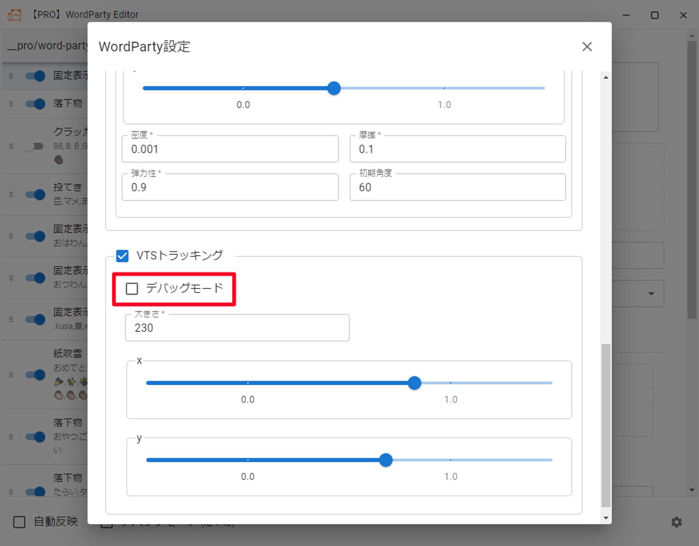Uncheck the VTSトラッキング checkbox
The image size is (699, 546).
click(122, 256)
